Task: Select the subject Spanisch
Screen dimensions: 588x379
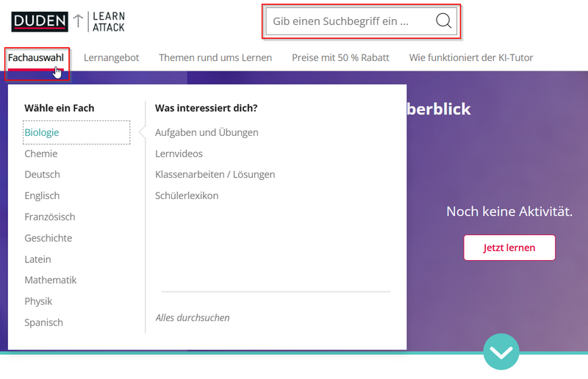Action: click(44, 322)
